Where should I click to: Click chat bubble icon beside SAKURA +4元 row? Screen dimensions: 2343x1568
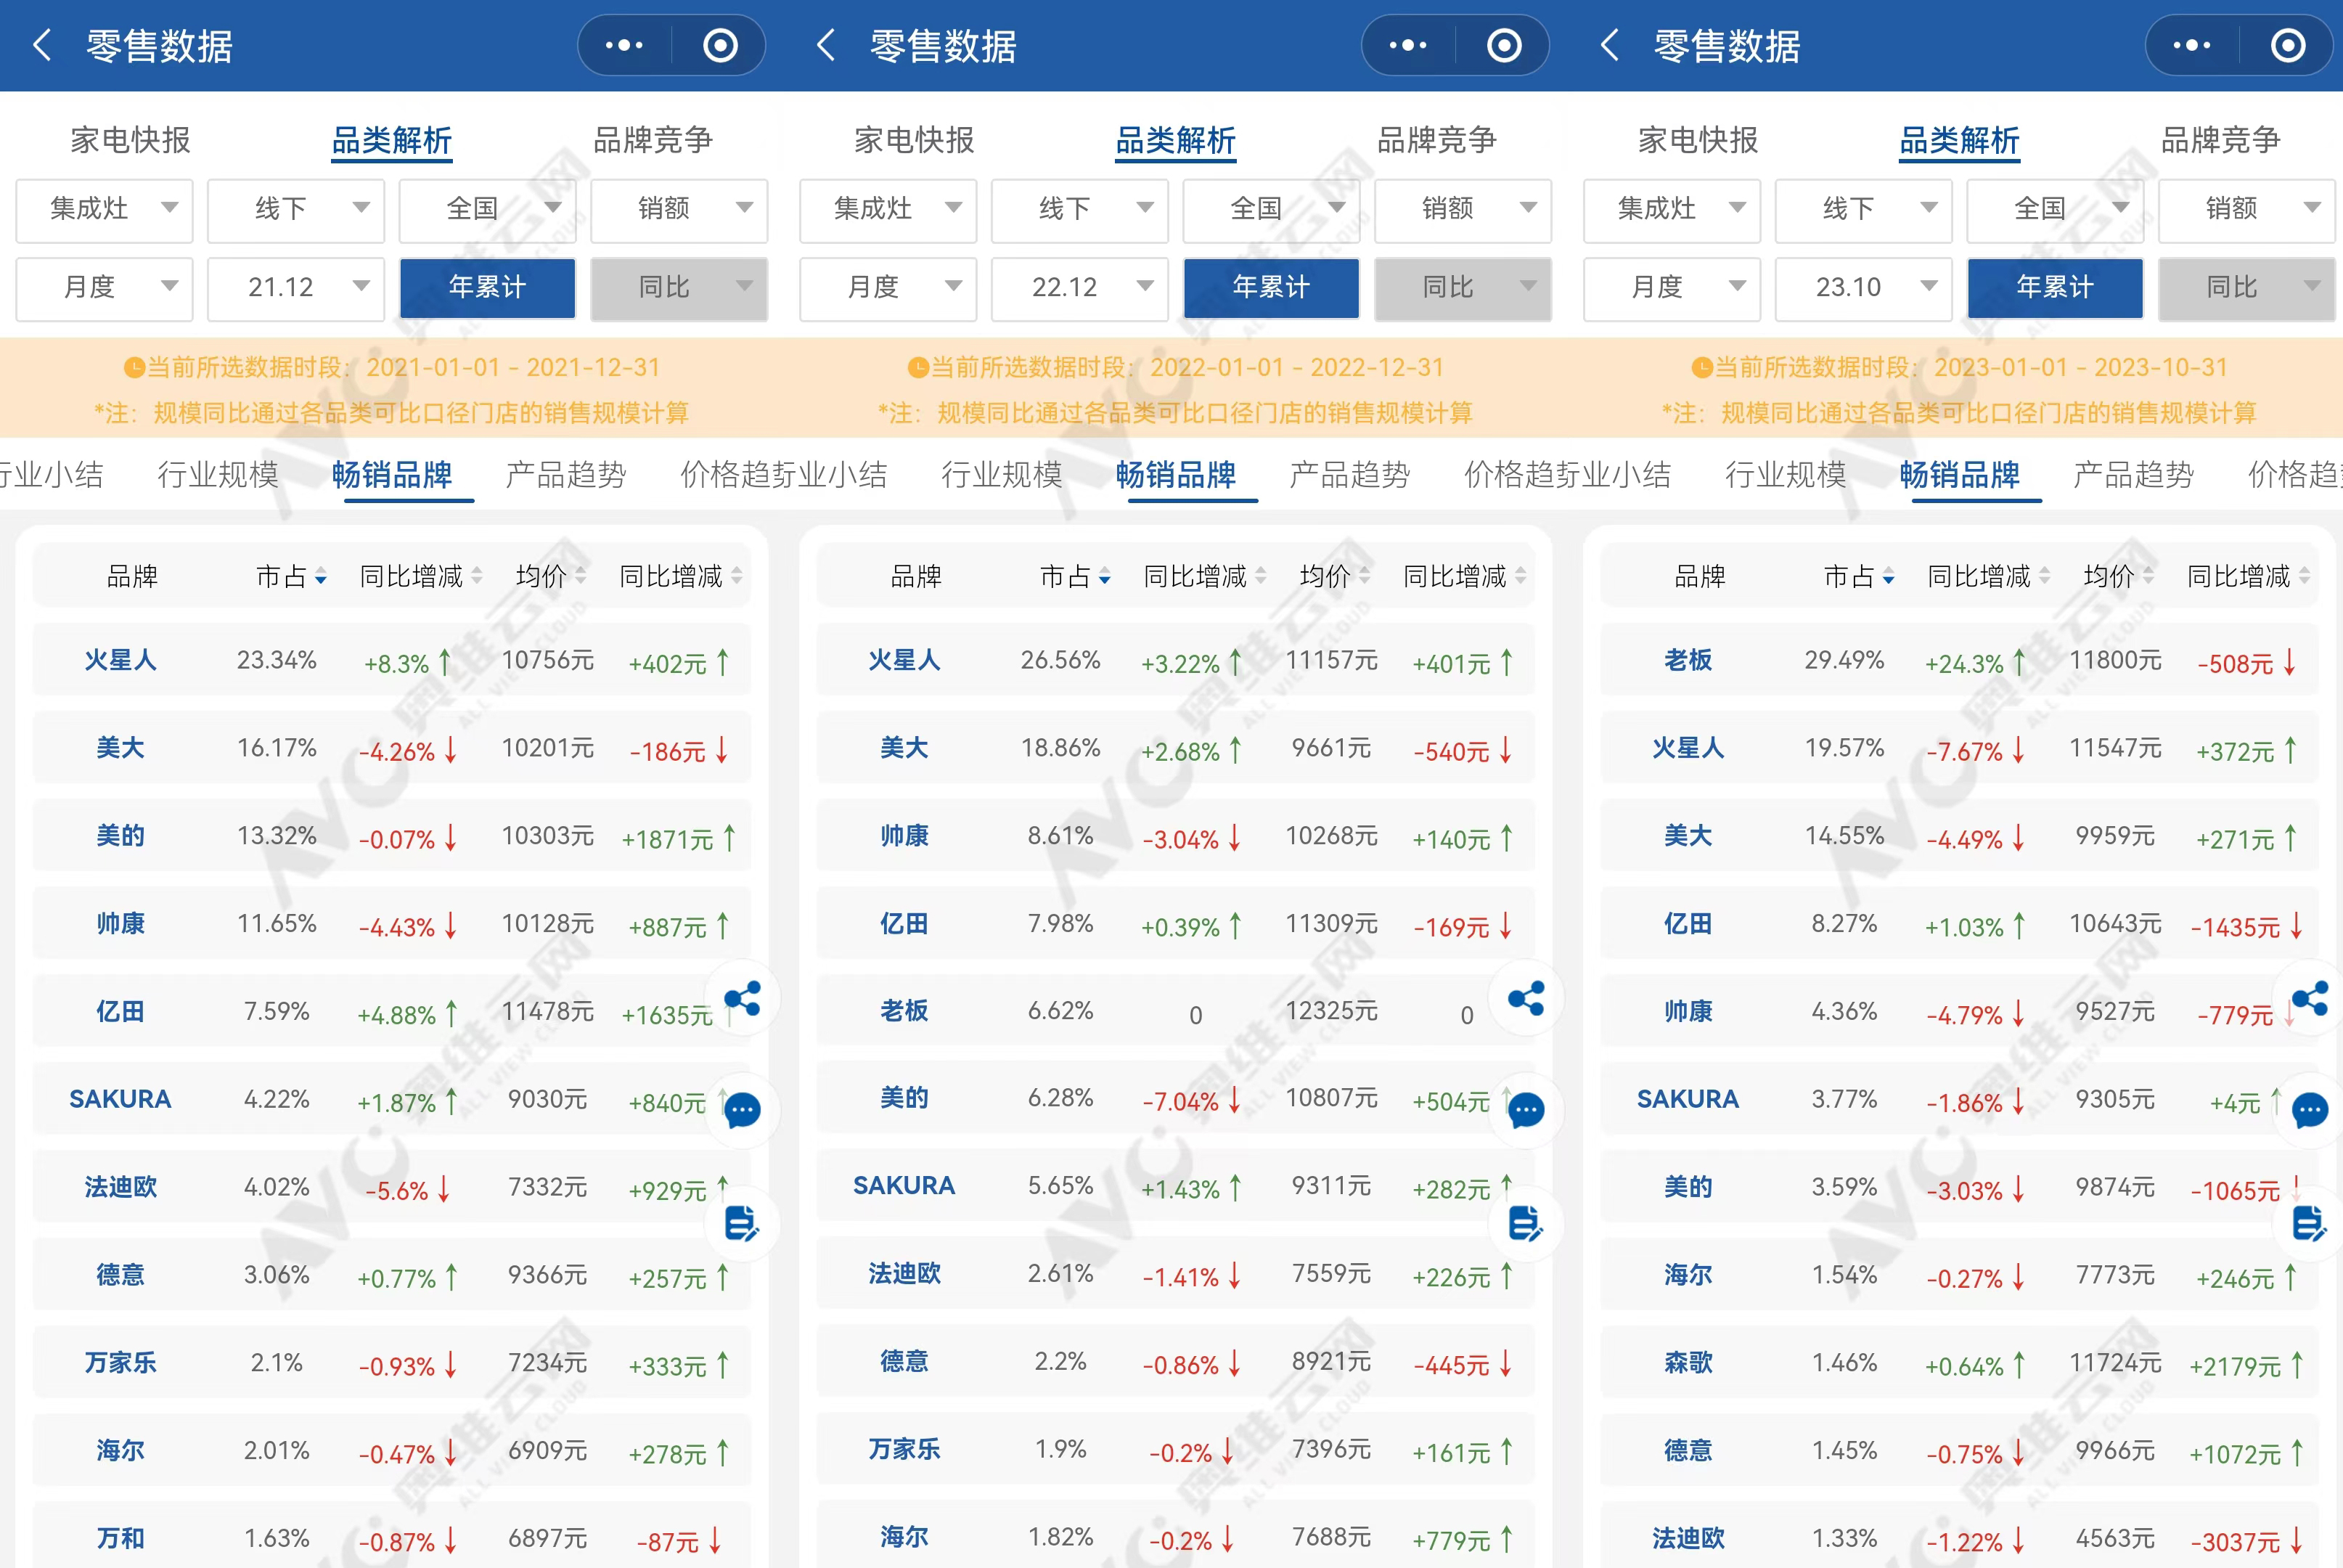(x=2310, y=1110)
